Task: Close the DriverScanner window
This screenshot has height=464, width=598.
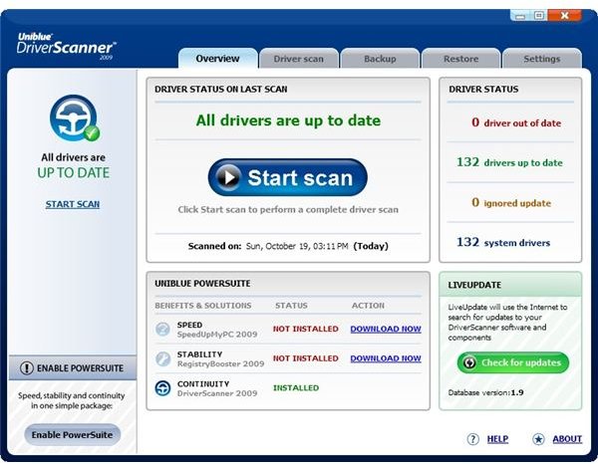Action: pos(565,16)
